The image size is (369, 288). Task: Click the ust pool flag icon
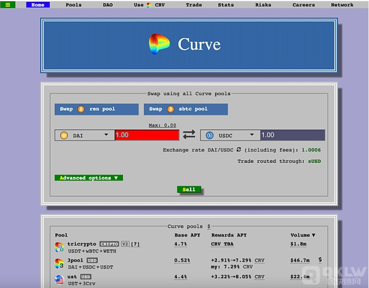(59, 280)
